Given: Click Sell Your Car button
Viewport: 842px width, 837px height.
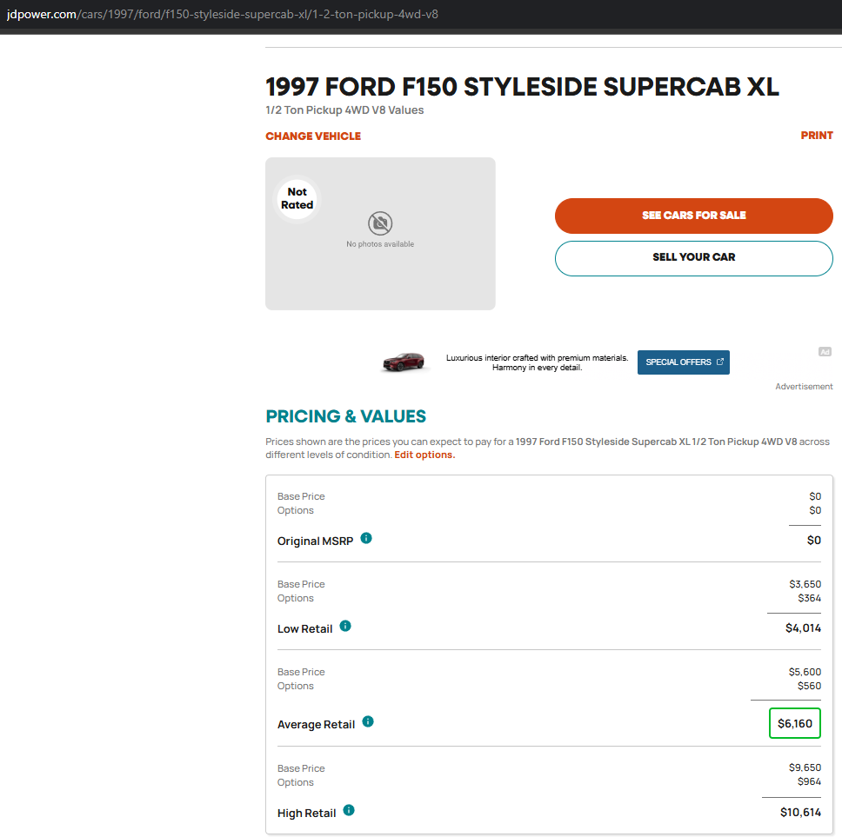Looking at the screenshot, I should (x=694, y=258).
